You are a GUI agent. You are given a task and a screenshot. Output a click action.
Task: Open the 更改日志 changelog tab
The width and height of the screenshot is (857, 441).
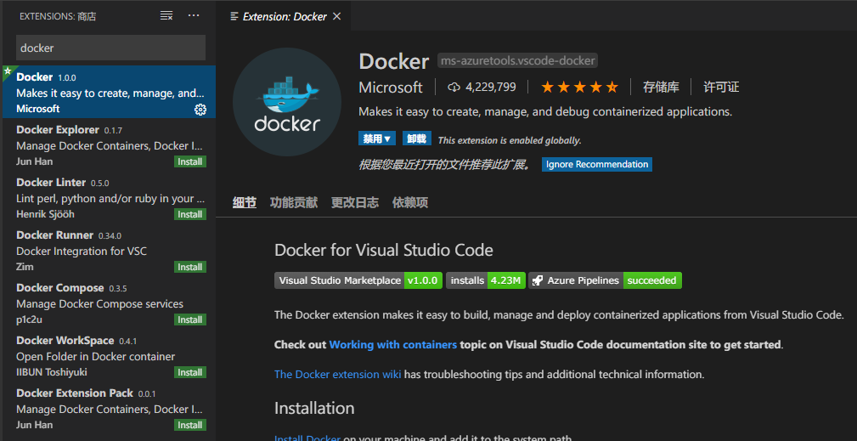(x=355, y=202)
